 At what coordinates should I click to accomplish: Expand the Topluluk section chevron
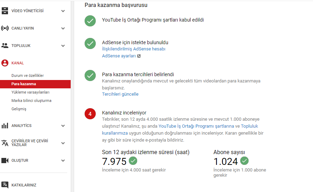63,46
